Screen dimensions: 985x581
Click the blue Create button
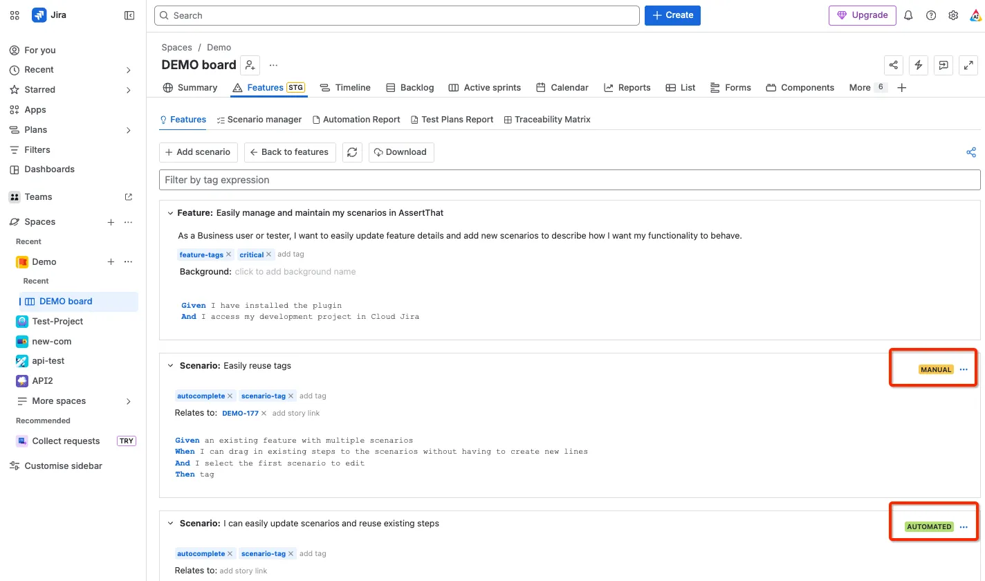672,15
